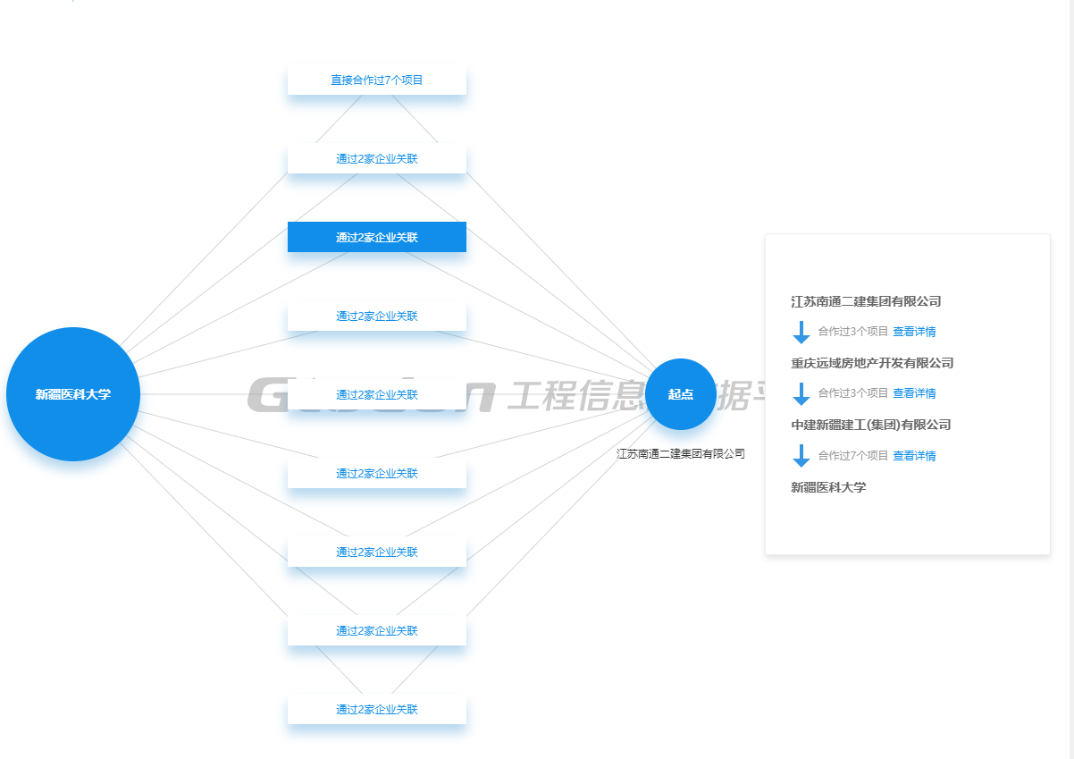Open 查看详情 link beside 合作过7个项目
The width and height of the screenshot is (1074, 759).
tap(914, 456)
